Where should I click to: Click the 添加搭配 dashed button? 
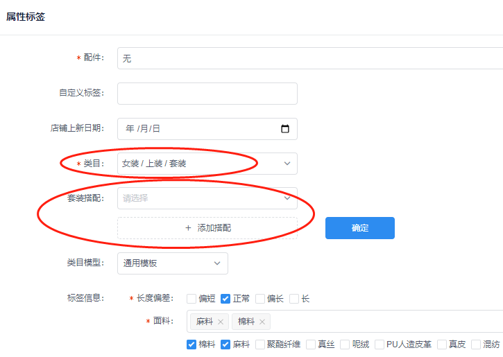(207, 228)
